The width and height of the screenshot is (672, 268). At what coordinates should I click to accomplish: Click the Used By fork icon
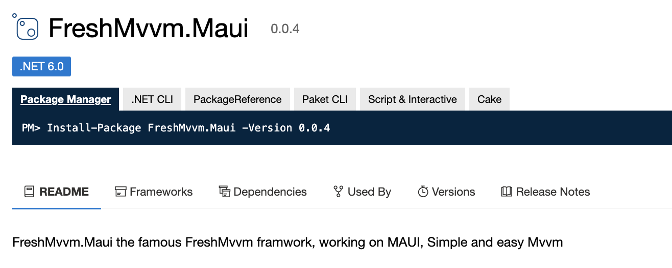[x=338, y=192]
